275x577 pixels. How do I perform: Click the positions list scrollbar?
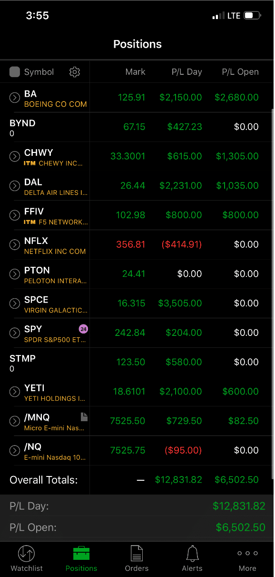click(272, 293)
